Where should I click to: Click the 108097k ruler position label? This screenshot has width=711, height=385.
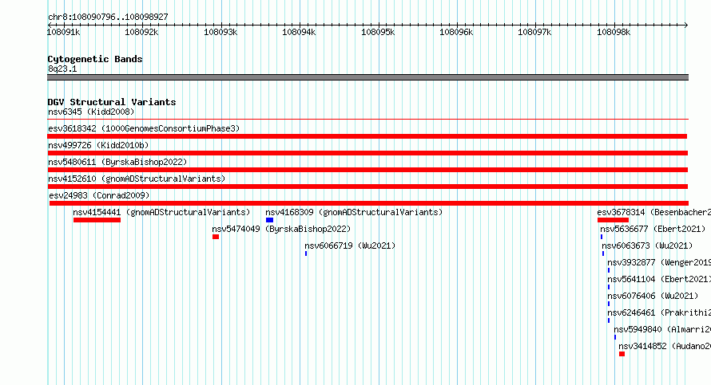point(534,32)
